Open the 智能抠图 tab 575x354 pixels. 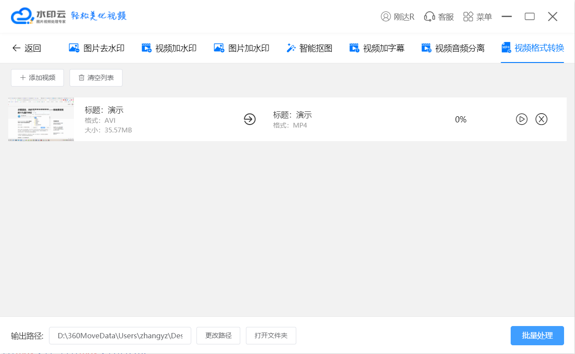pyautogui.click(x=309, y=48)
